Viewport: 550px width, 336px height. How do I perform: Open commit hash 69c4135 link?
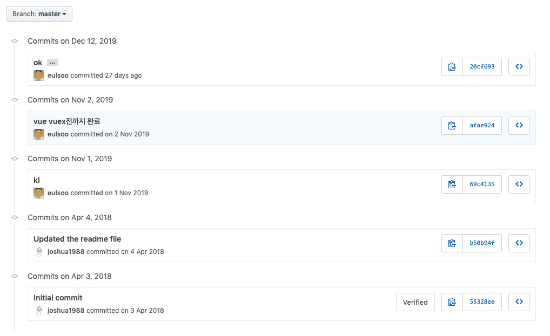[482, 184]
